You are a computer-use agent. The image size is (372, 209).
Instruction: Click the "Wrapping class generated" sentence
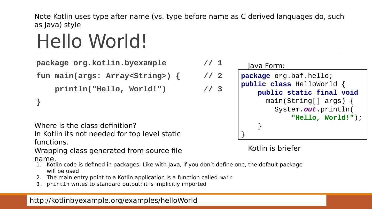108,151
